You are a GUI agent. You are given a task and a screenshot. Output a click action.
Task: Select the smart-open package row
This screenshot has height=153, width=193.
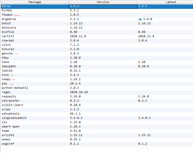tap(97, 127)
